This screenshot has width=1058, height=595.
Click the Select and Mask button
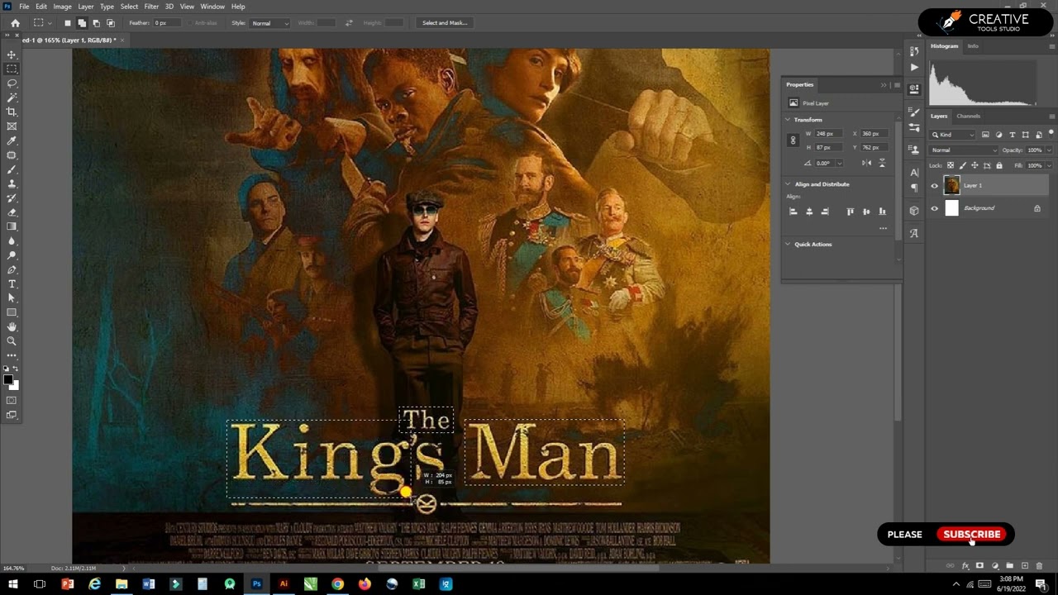coord(445,23)
